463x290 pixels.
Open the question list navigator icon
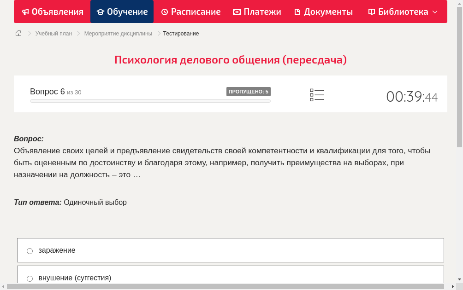317,94
